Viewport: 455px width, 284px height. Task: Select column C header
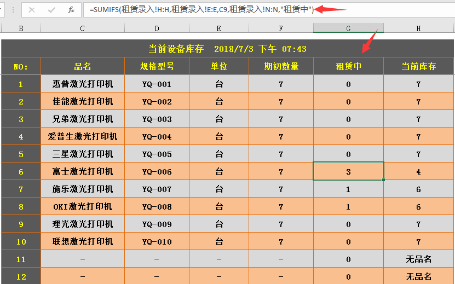pyautogui.click(x=83, y=28)
